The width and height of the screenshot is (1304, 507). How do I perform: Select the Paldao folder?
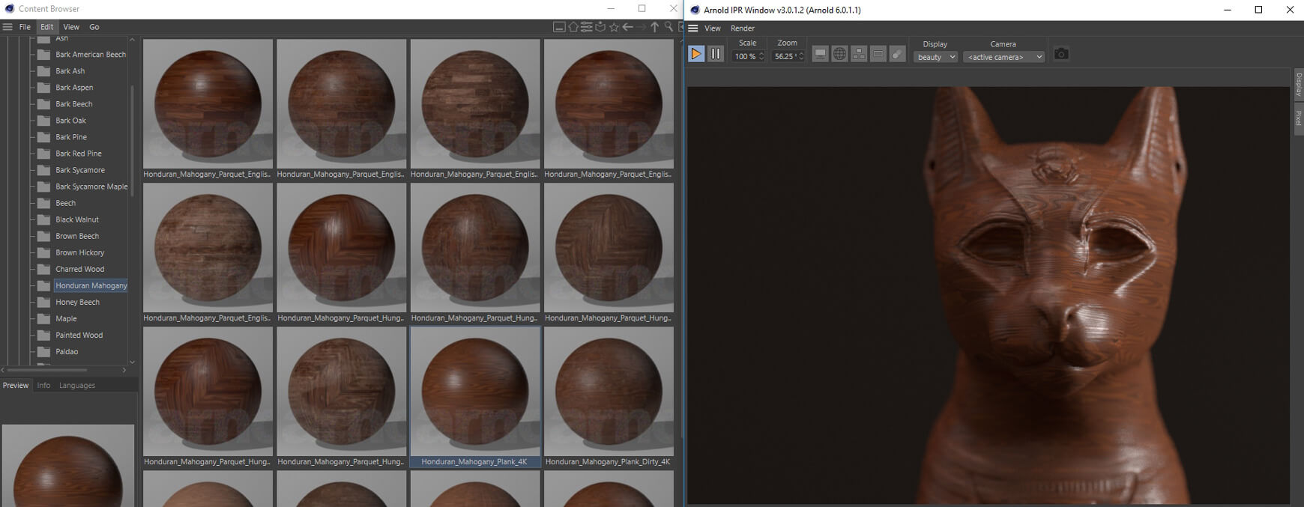coord(67,351)
